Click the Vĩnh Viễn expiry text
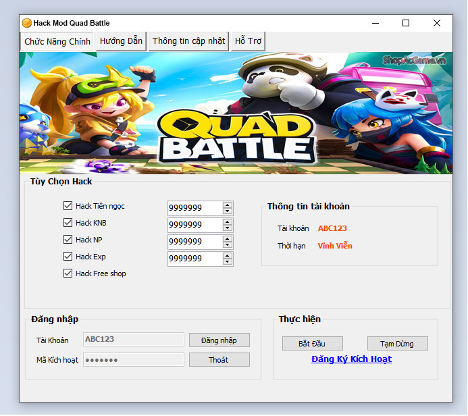 [335, 246]
